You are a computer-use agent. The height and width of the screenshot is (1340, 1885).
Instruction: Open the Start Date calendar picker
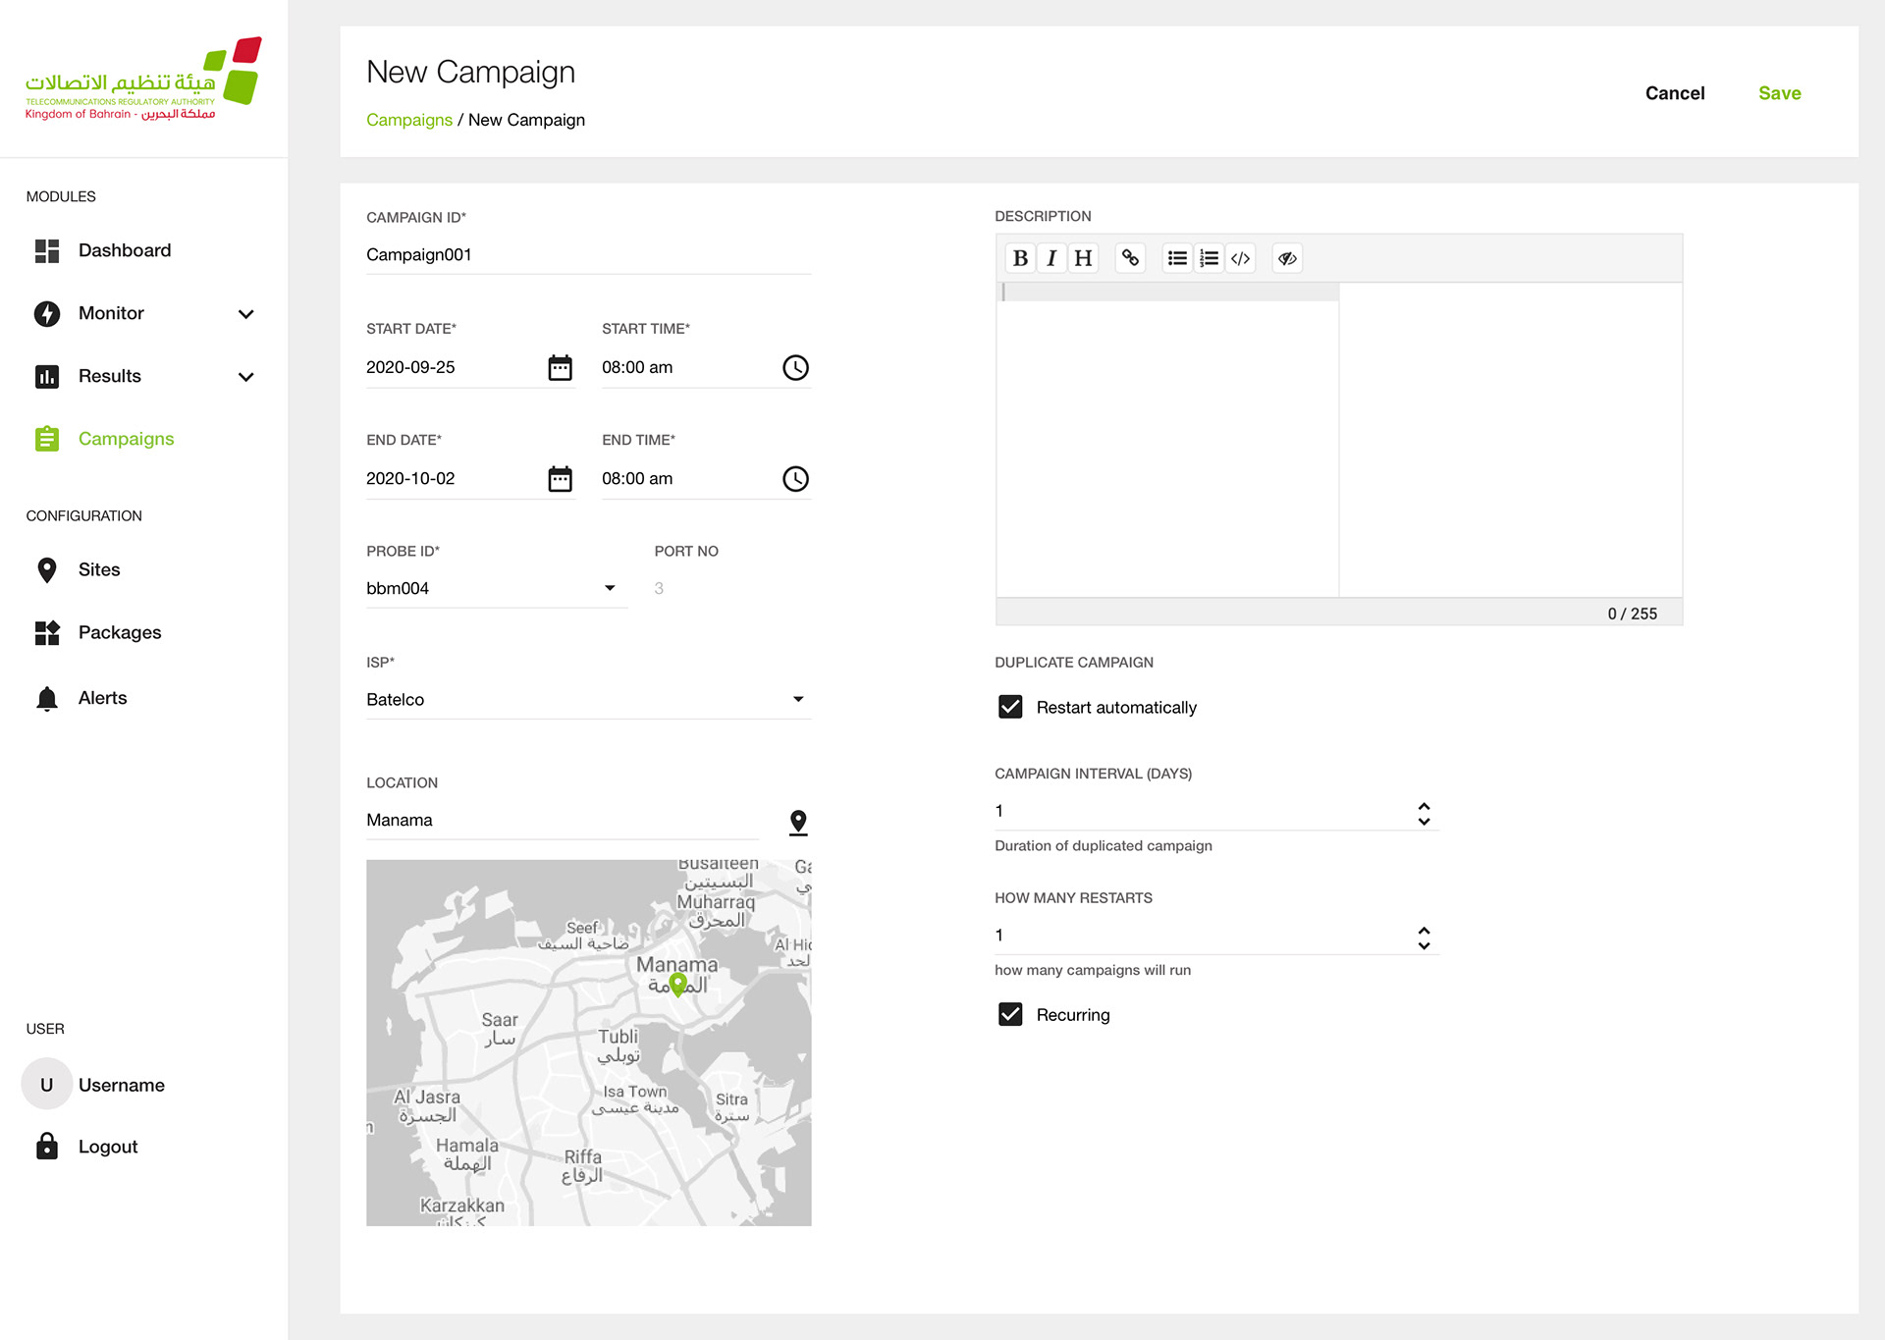pos(560,367)
